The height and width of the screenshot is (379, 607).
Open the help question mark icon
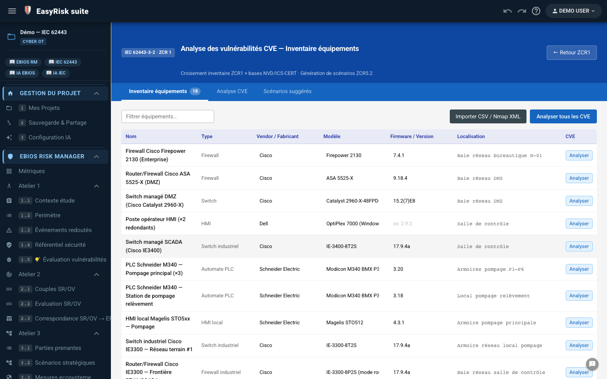pyautogui.click(x=536, y=11)
